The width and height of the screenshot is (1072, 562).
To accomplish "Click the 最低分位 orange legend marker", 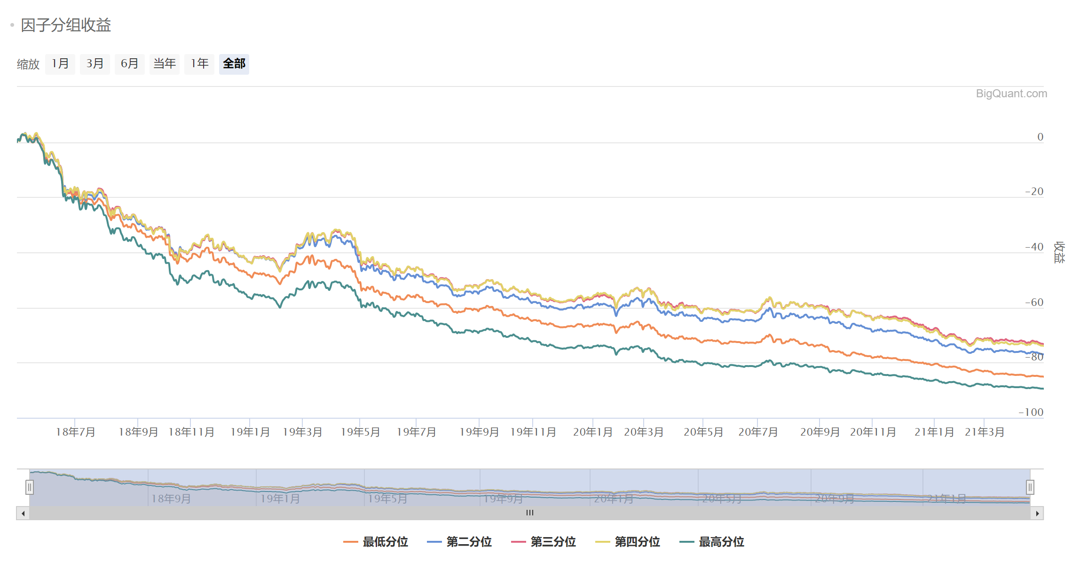I will coord(351,541).
